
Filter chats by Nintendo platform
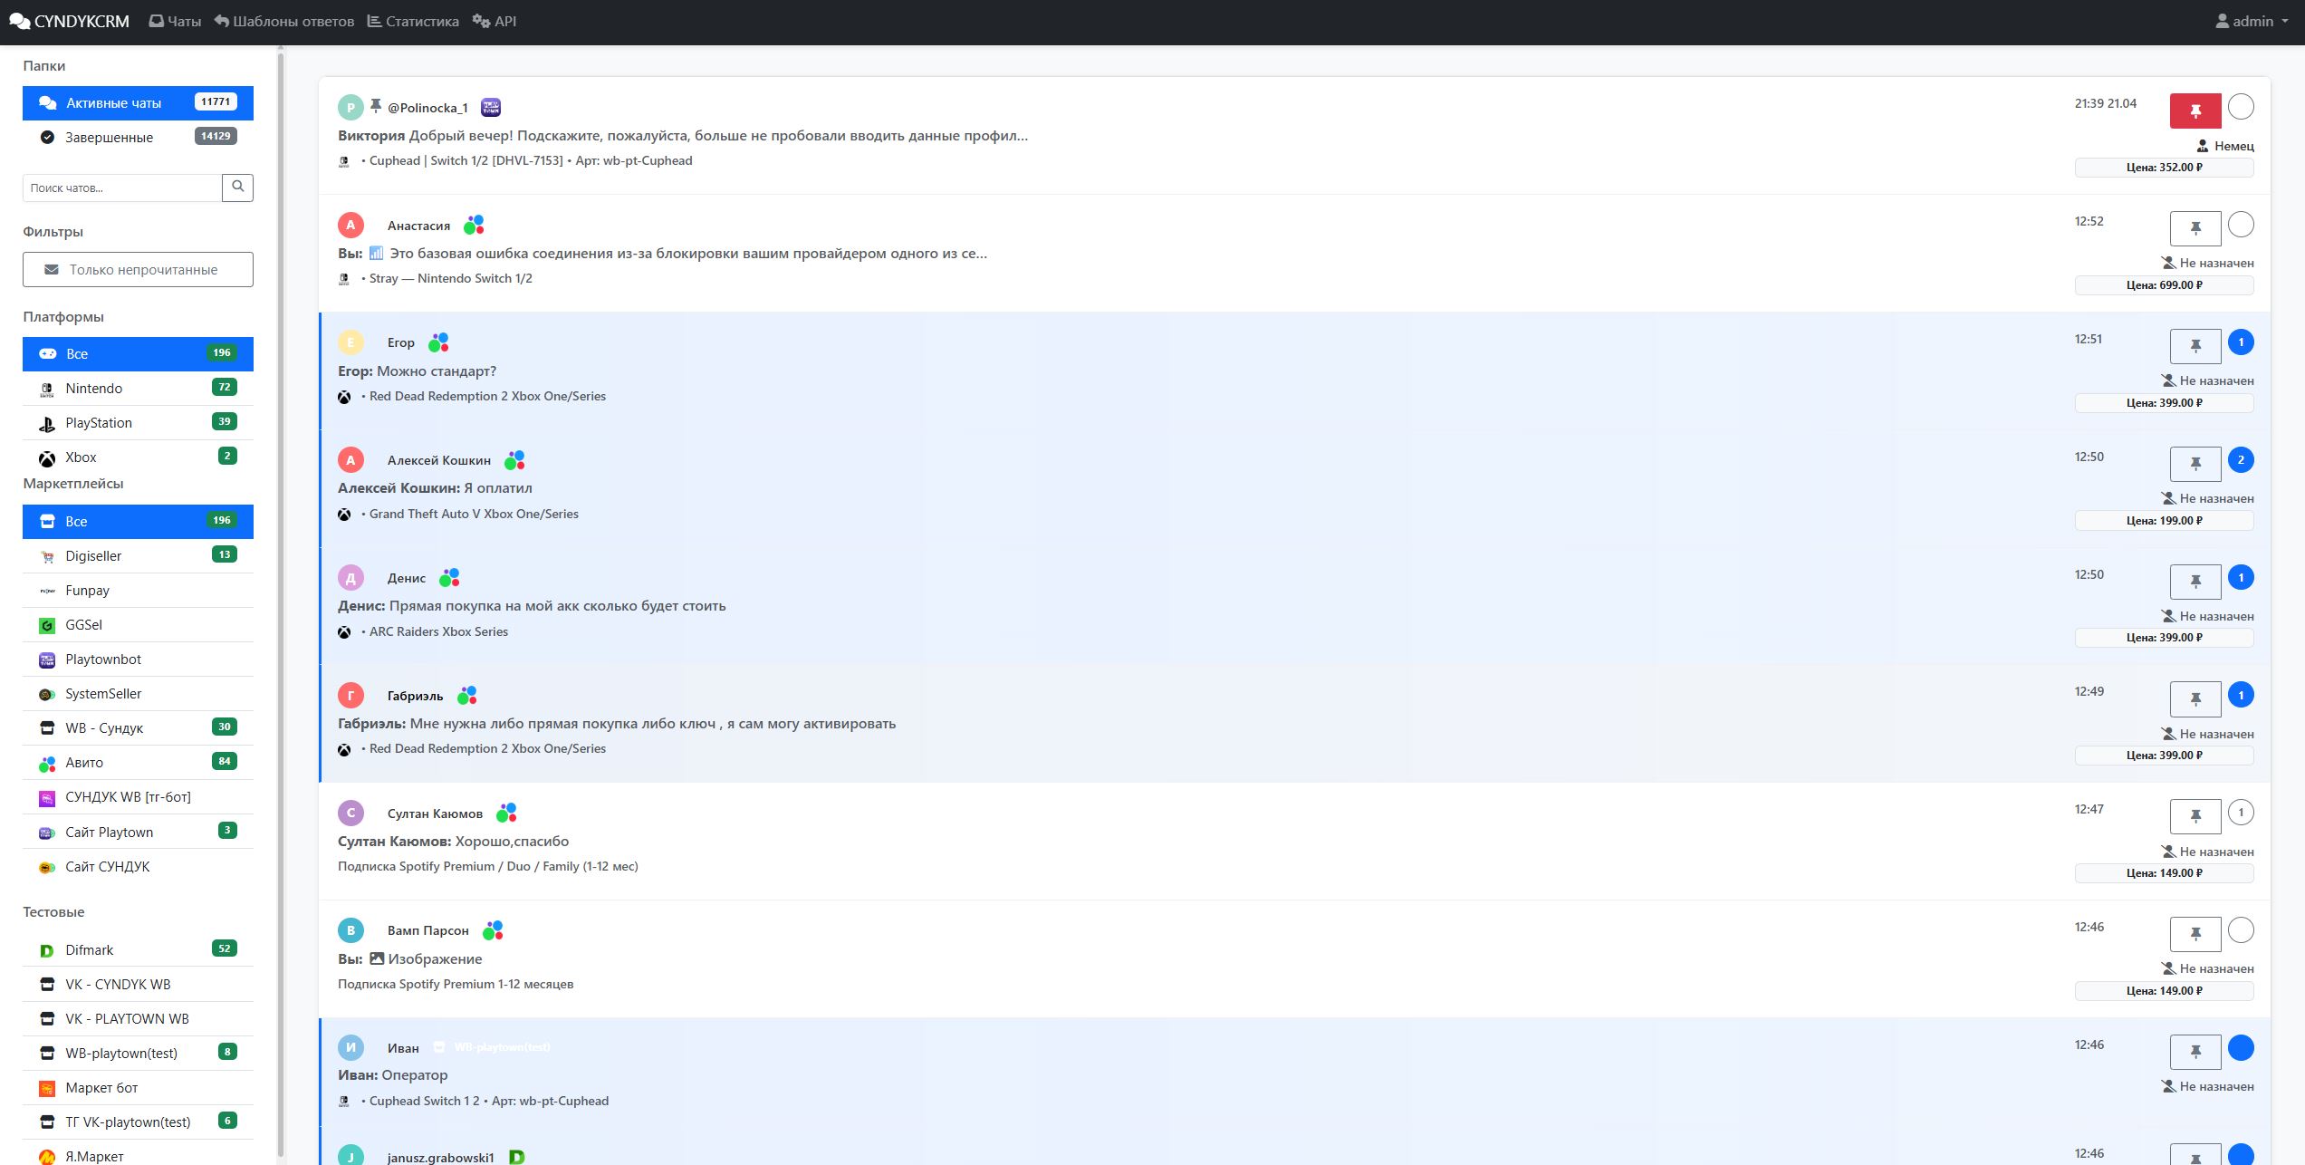(x=138, y=388)
